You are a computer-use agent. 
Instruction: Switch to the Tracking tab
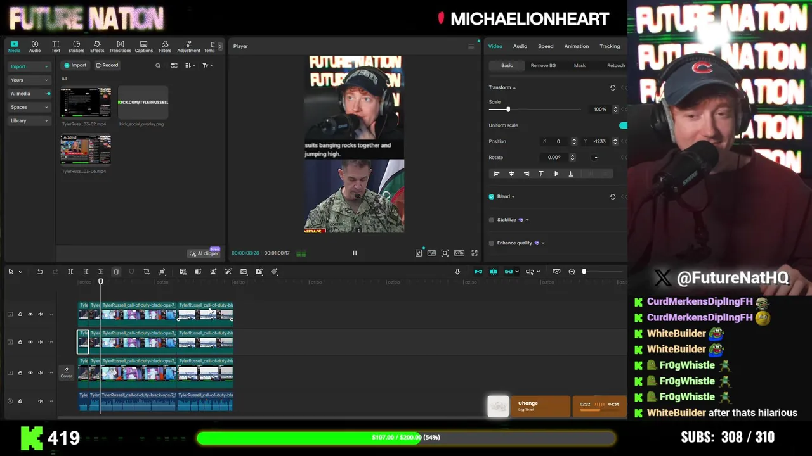pyautogui.click(x=610, y=46)
